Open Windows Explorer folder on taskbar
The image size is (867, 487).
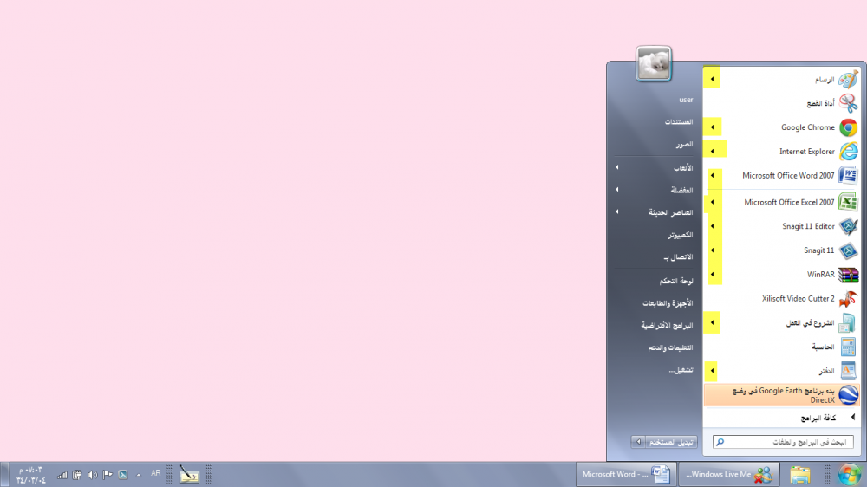(x=799, y=474)
